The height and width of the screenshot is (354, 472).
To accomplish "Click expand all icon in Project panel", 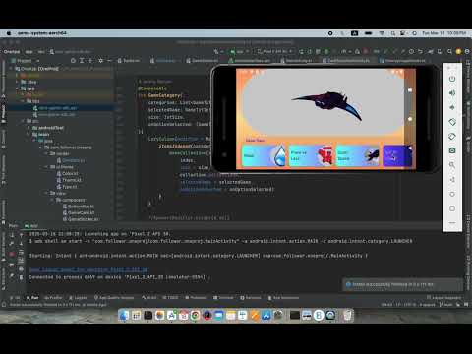I will (82, 61).
